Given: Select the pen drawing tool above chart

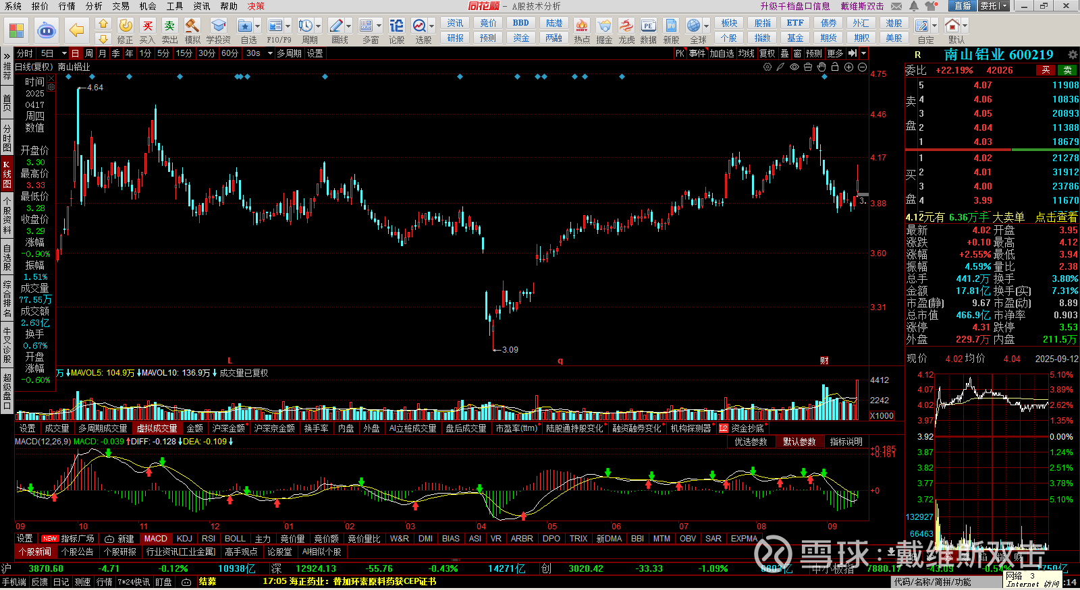Looking at the screenshot, I should point(780,67).
